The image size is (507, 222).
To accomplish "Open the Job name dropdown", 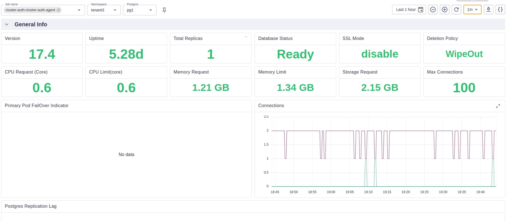I will (79, 10).
